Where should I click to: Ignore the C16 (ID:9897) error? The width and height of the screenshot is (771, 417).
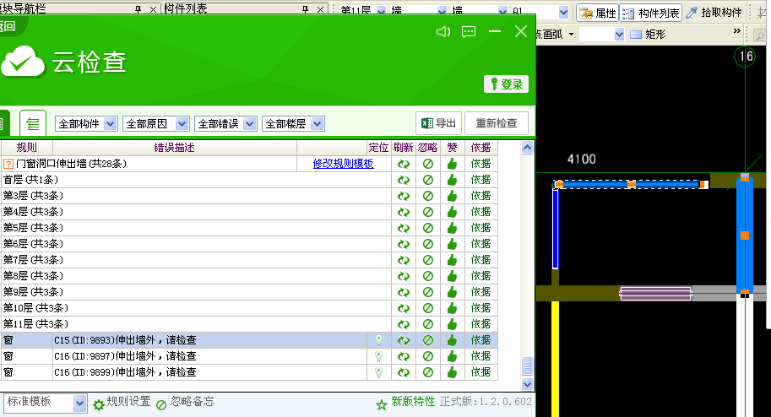click(x=428, y=356)
